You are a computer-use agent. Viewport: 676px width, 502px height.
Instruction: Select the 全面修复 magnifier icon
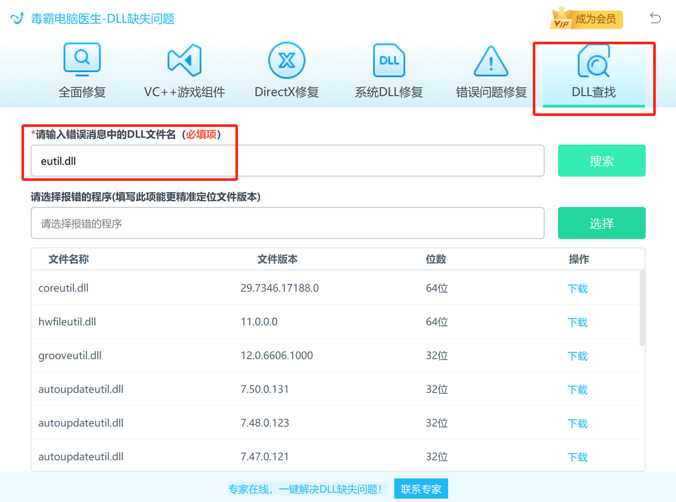coord(82,59)
